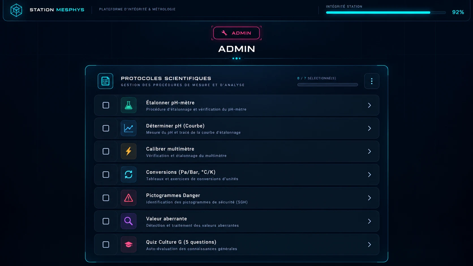Expand Valeur aberrante using right chevron
The height and width of the screenshot is (266, 473).
(x=369, y=221)
